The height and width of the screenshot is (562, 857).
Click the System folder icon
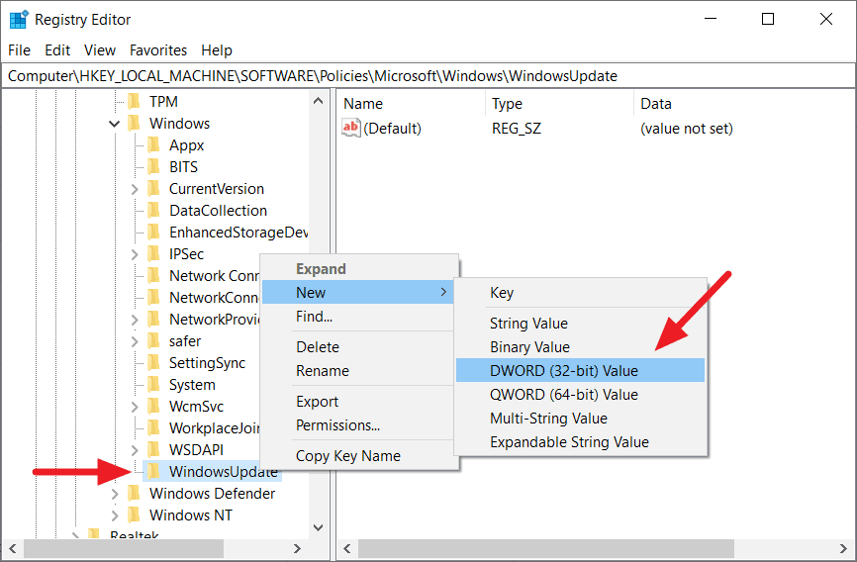[x=153, y=385]
